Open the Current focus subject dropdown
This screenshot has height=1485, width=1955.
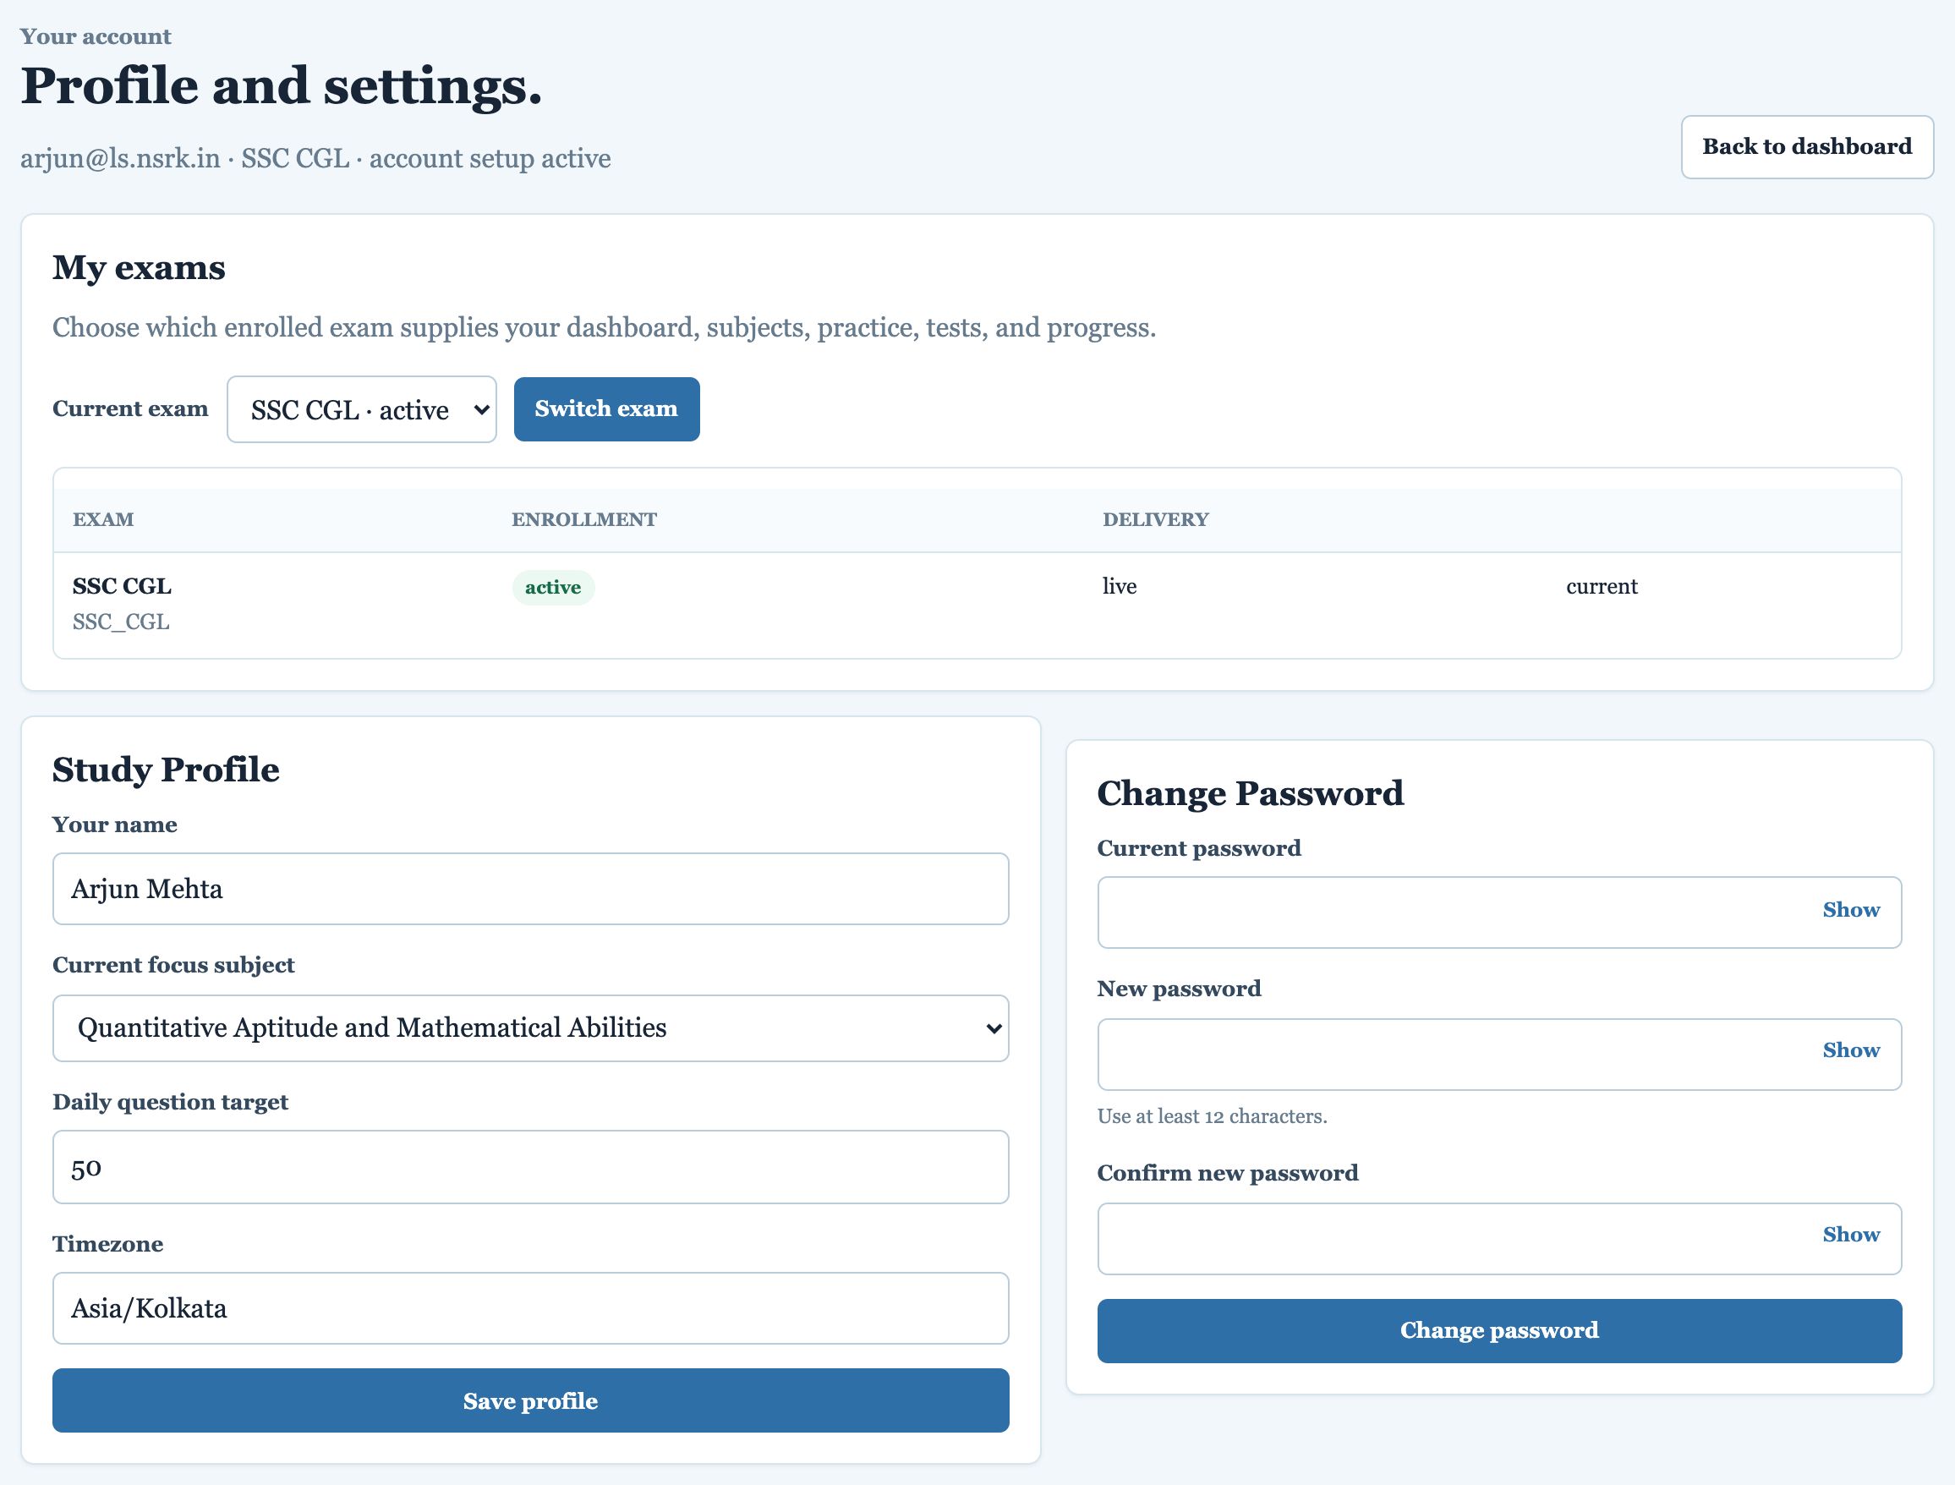[530, 1028]
